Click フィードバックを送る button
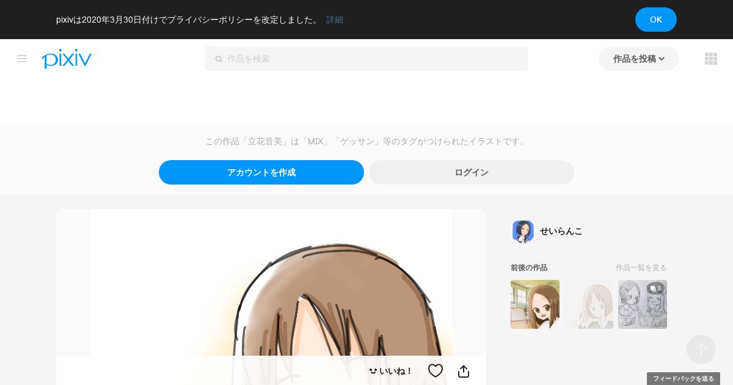This screenshot has width=733, height=385. coord(684,379)
